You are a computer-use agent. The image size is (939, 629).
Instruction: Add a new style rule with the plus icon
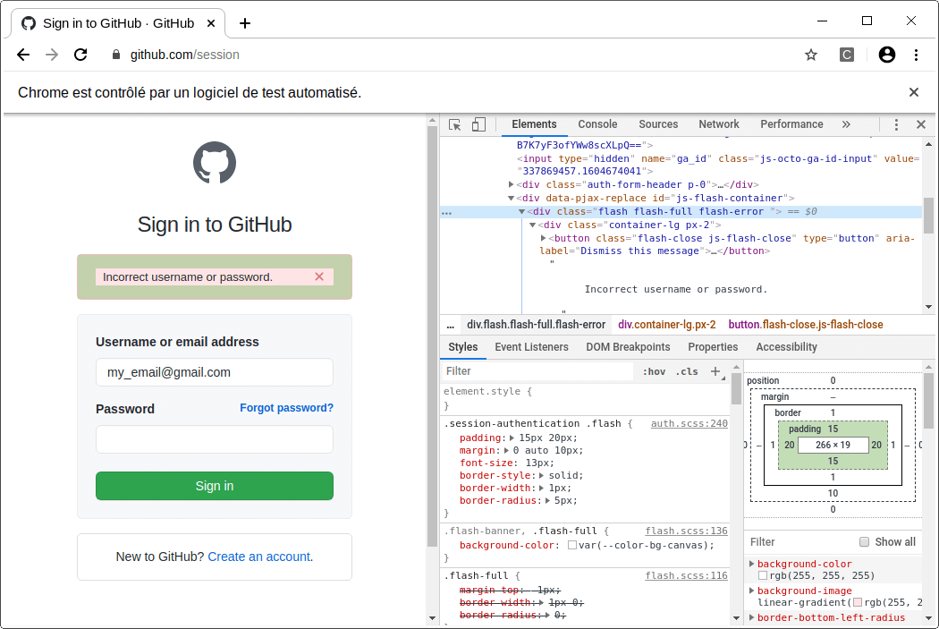(714, 370)
